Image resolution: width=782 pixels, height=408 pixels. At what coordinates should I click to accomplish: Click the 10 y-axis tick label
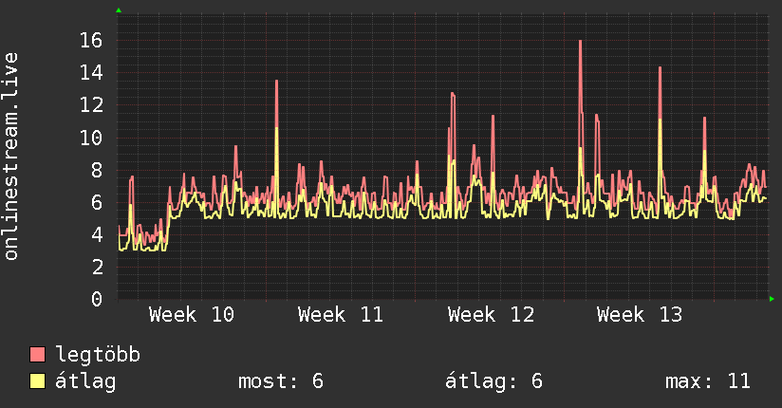tap(91, 138)
